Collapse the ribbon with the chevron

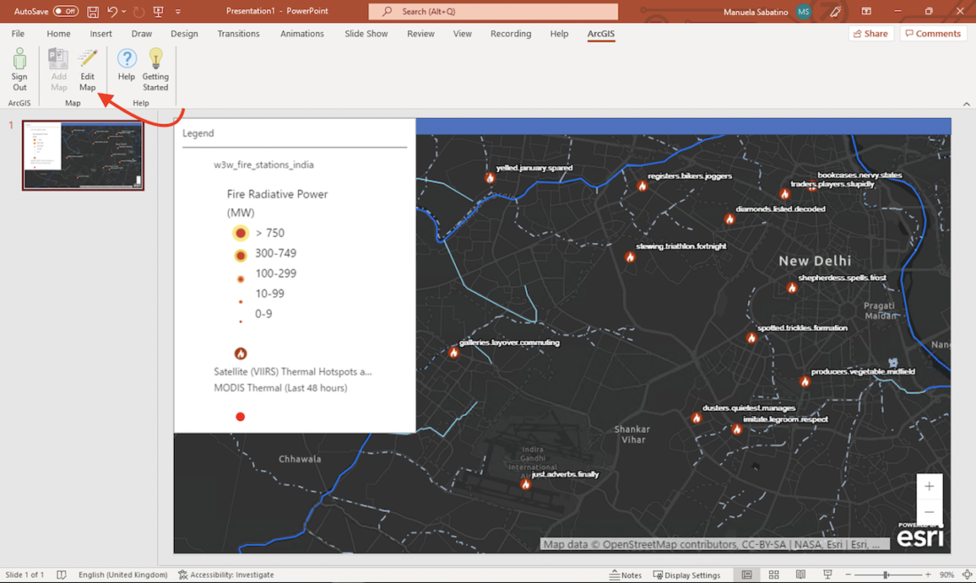click(966, 104)
